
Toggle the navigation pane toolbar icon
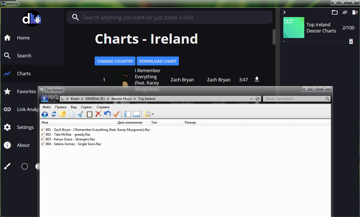pos(127,114)
